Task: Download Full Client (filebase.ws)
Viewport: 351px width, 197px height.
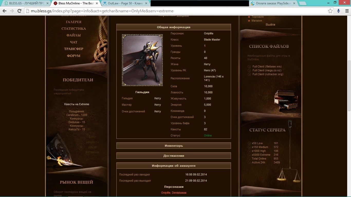Action: click(267, 67)
